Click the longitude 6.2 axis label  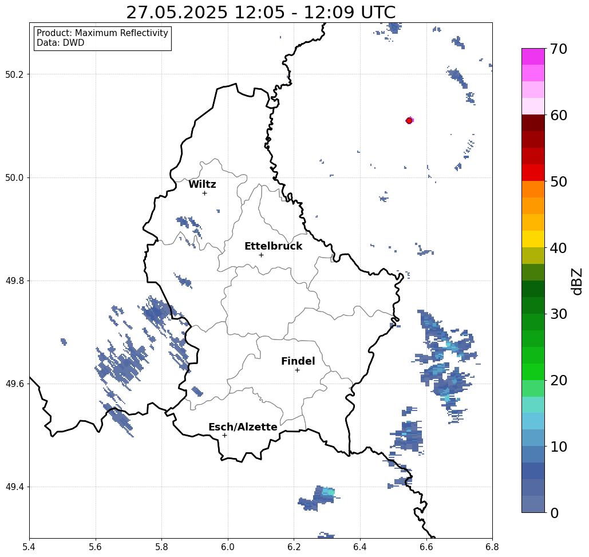pyautogui.click(x=294, y=547)
